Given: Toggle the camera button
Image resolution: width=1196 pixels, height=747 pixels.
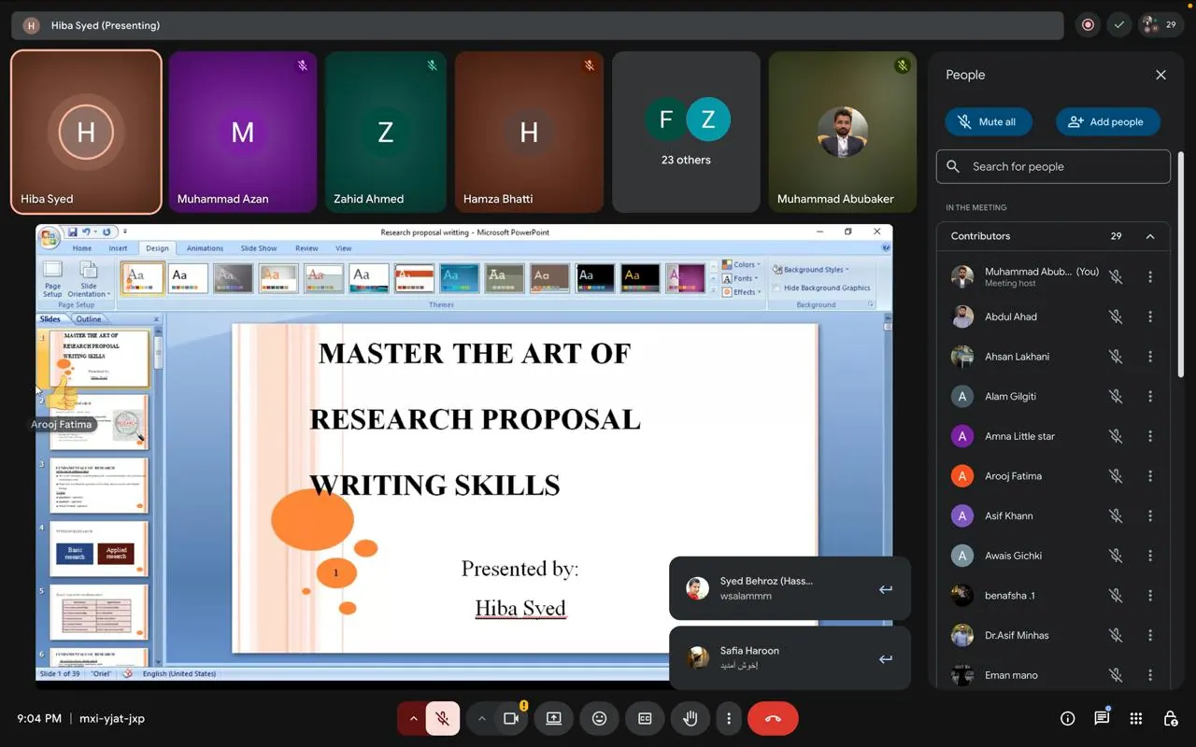Looking at the screenshot, I should coord(511,718).
